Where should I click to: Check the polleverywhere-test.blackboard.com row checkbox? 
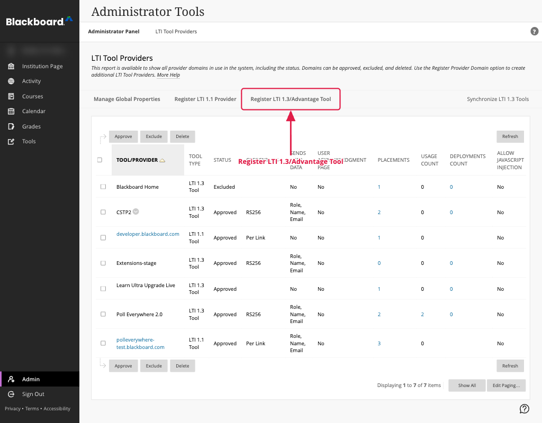(103, 343)
